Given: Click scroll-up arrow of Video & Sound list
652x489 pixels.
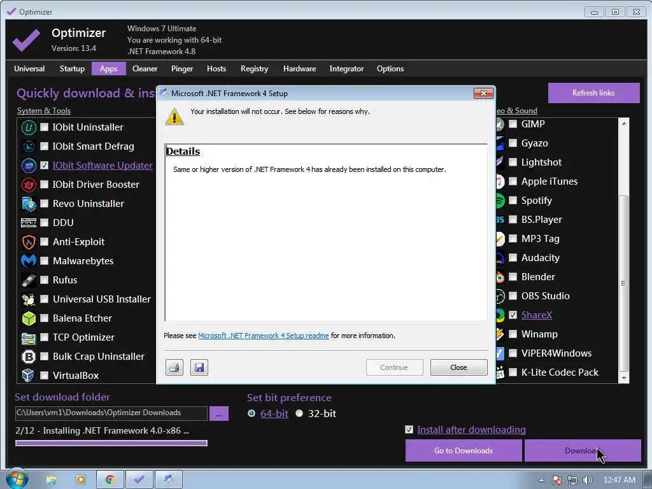Looking at the screenshot, I should (x=624, y=124).
